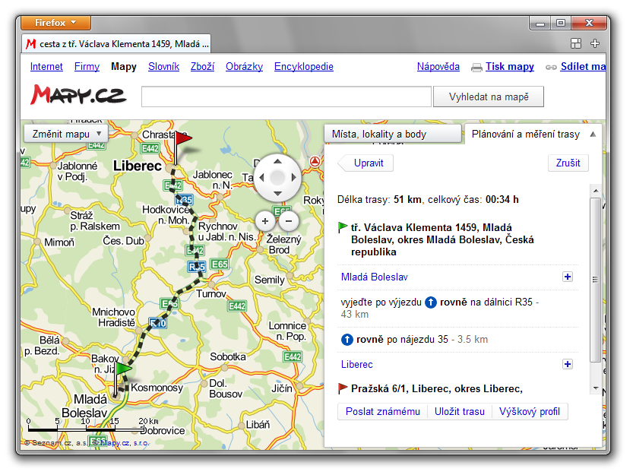The width and height of the screenshot is (633, 475).
Task: Expand the Mladá Boleslav route section
Action: (x=567, y=277)
